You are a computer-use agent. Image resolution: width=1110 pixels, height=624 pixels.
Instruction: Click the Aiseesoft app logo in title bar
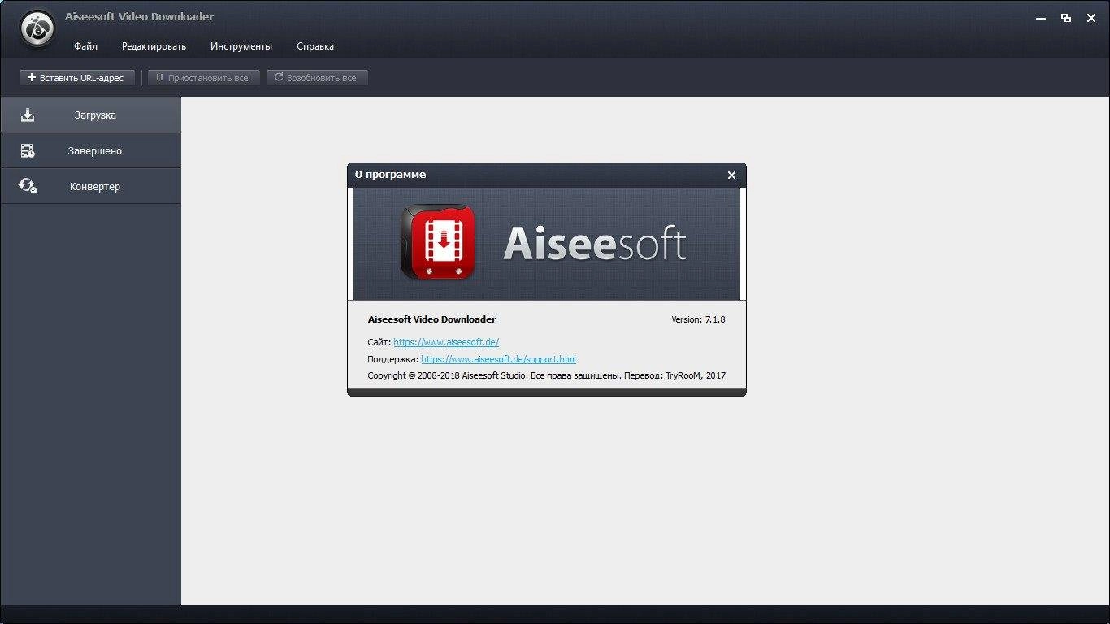tap(37, 30)
